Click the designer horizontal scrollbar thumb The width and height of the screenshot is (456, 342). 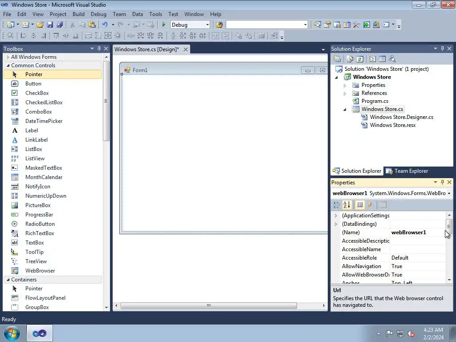click(209, 305)
